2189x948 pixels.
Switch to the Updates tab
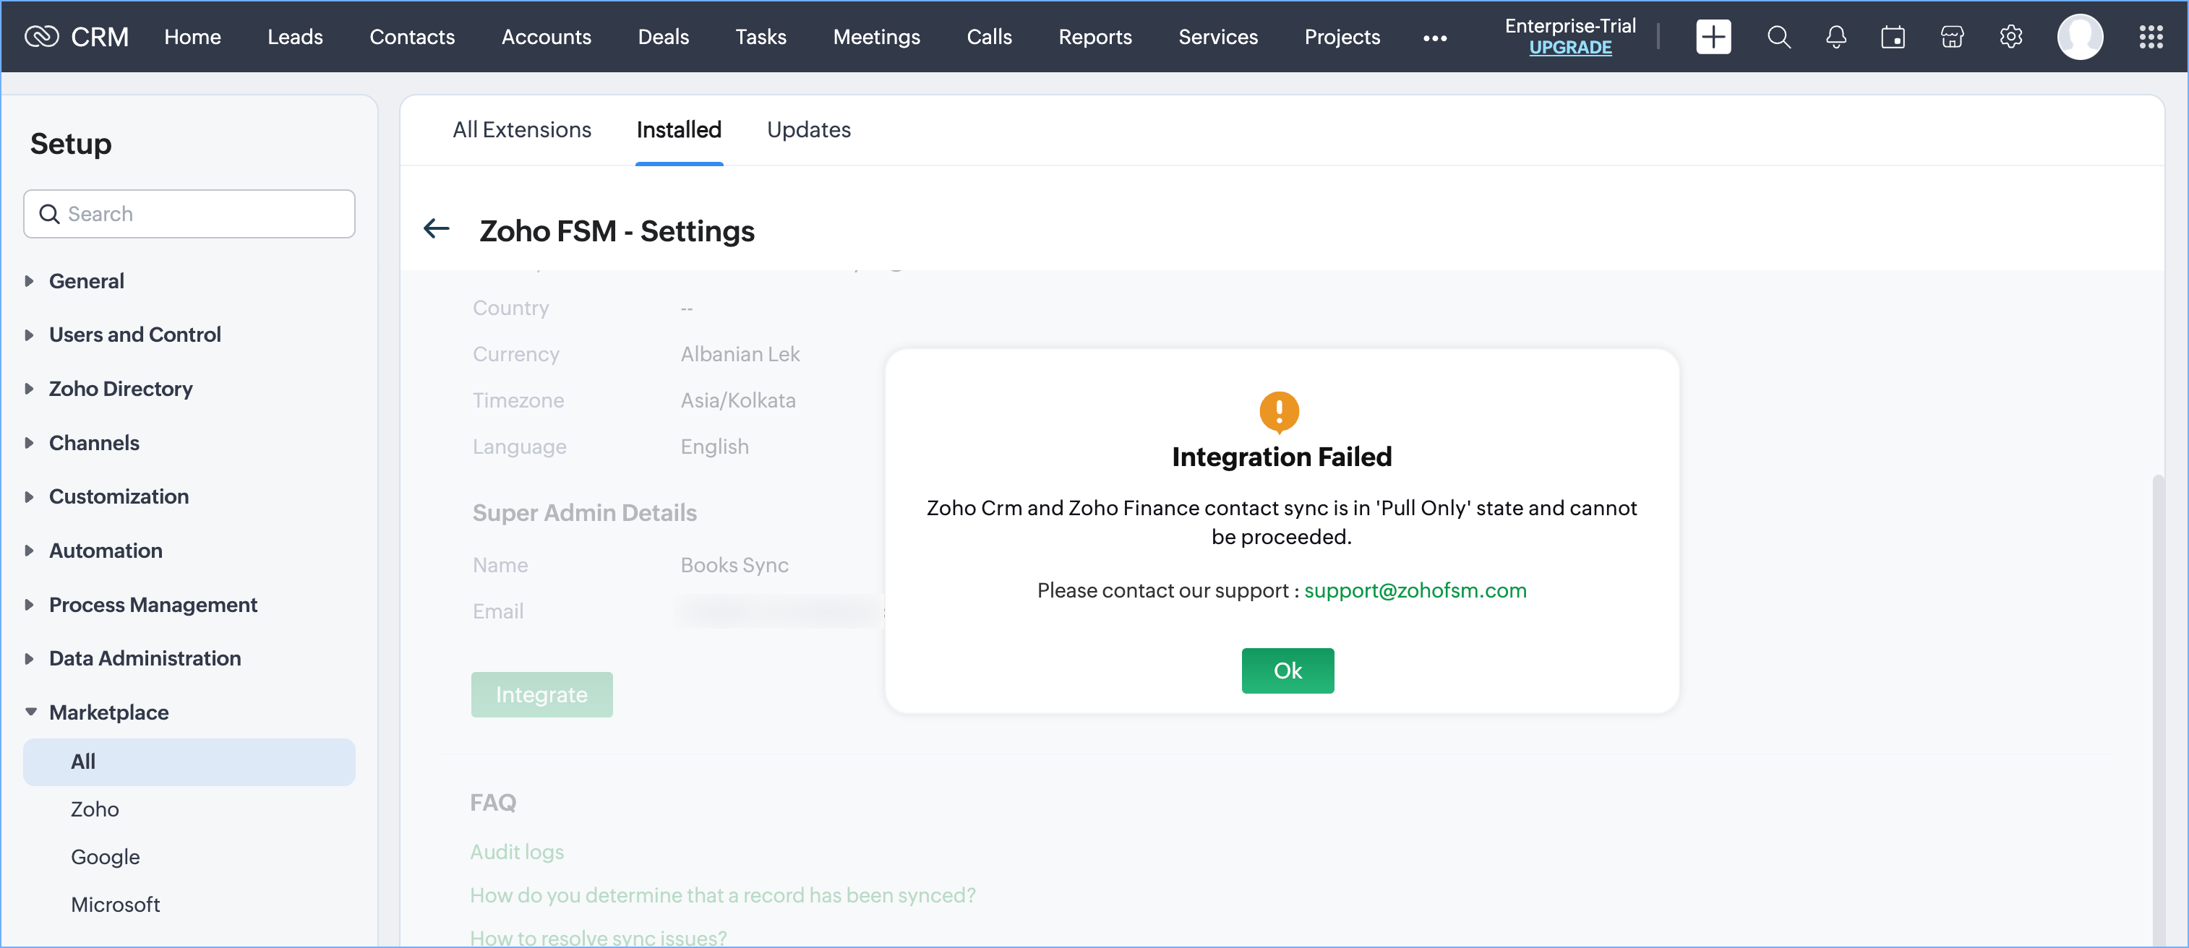click(x=808, y=130)
